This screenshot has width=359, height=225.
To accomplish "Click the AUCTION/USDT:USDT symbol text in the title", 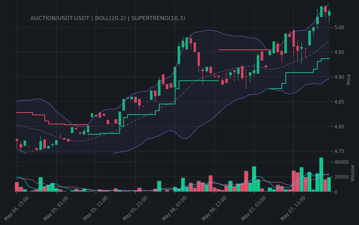I will click(x=60, y=18).
